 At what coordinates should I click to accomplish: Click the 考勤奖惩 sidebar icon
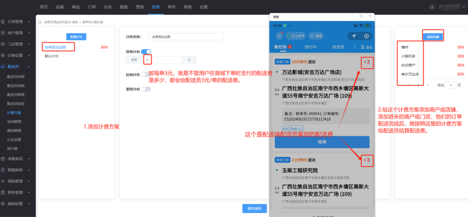tap(3, 159)
